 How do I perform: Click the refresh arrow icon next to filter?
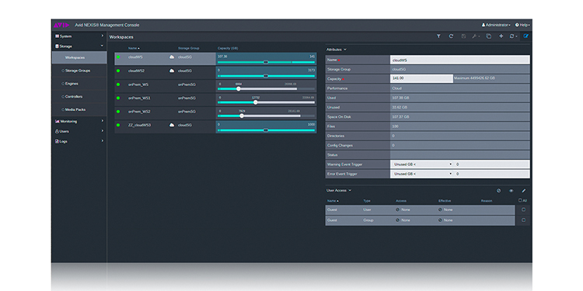[x=451, y=36]
